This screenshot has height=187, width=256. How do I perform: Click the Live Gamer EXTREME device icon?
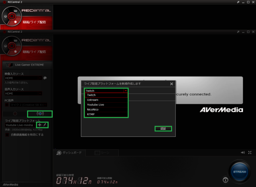click(10, 65)
